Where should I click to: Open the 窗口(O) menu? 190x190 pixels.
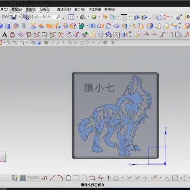click(80, 9)
